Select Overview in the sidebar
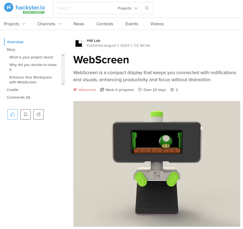The width and height of the screenshot is (243, 229). click(x=15, y=42)
